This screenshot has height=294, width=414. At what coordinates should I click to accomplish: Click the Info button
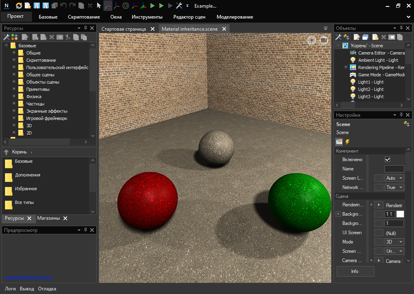point(355,271)
